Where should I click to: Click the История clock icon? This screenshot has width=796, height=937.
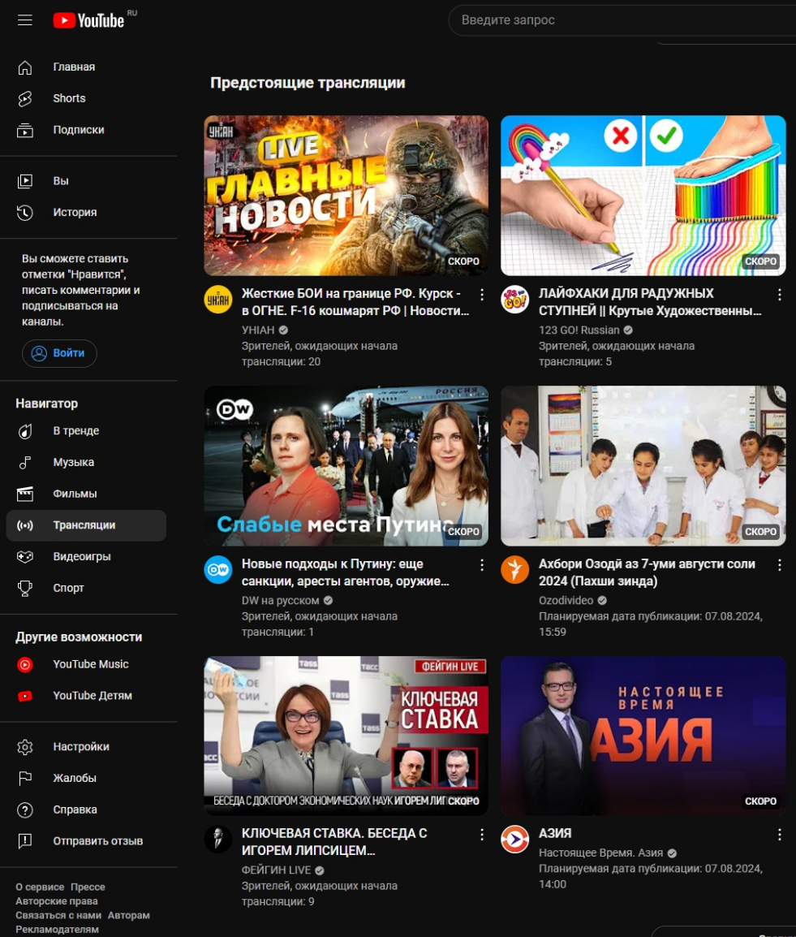(x=25, y=213)
